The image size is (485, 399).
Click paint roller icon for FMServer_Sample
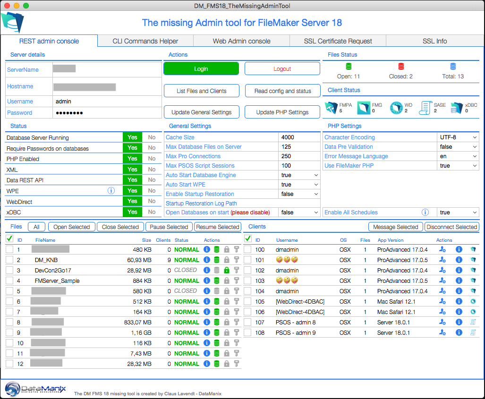(236, 280)
